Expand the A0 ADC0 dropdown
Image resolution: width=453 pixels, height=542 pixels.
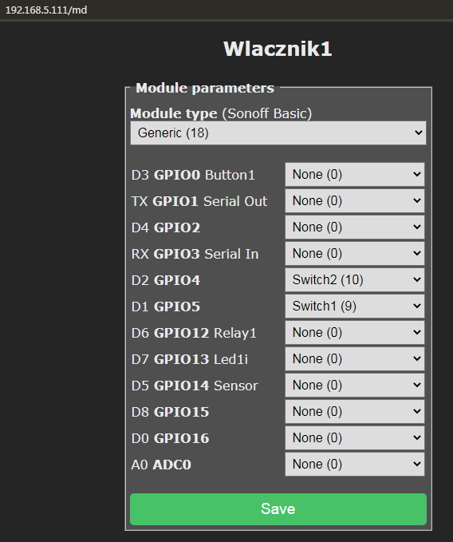point(355,464)
